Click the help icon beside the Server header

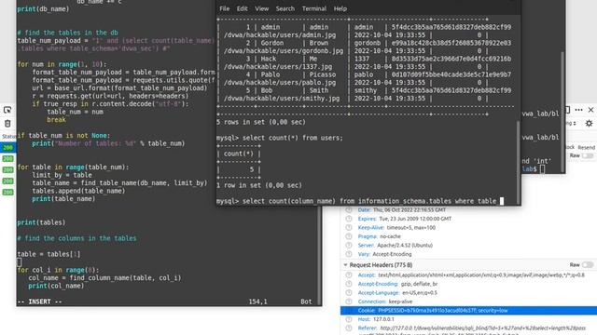tap(349, 246)
